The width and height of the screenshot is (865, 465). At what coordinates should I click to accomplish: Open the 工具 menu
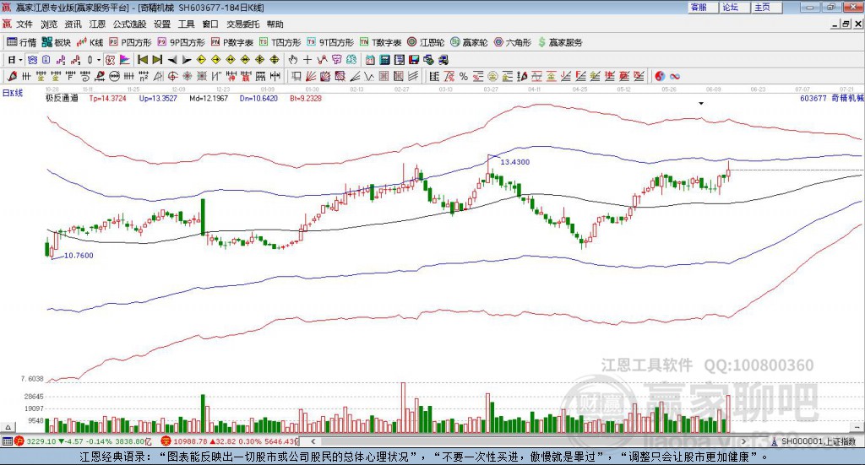pos(187,24)
